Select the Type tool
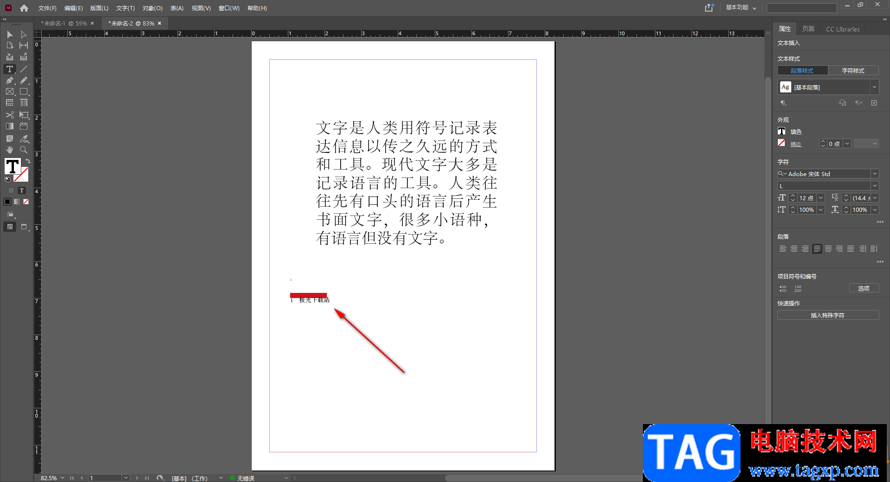 10,69
